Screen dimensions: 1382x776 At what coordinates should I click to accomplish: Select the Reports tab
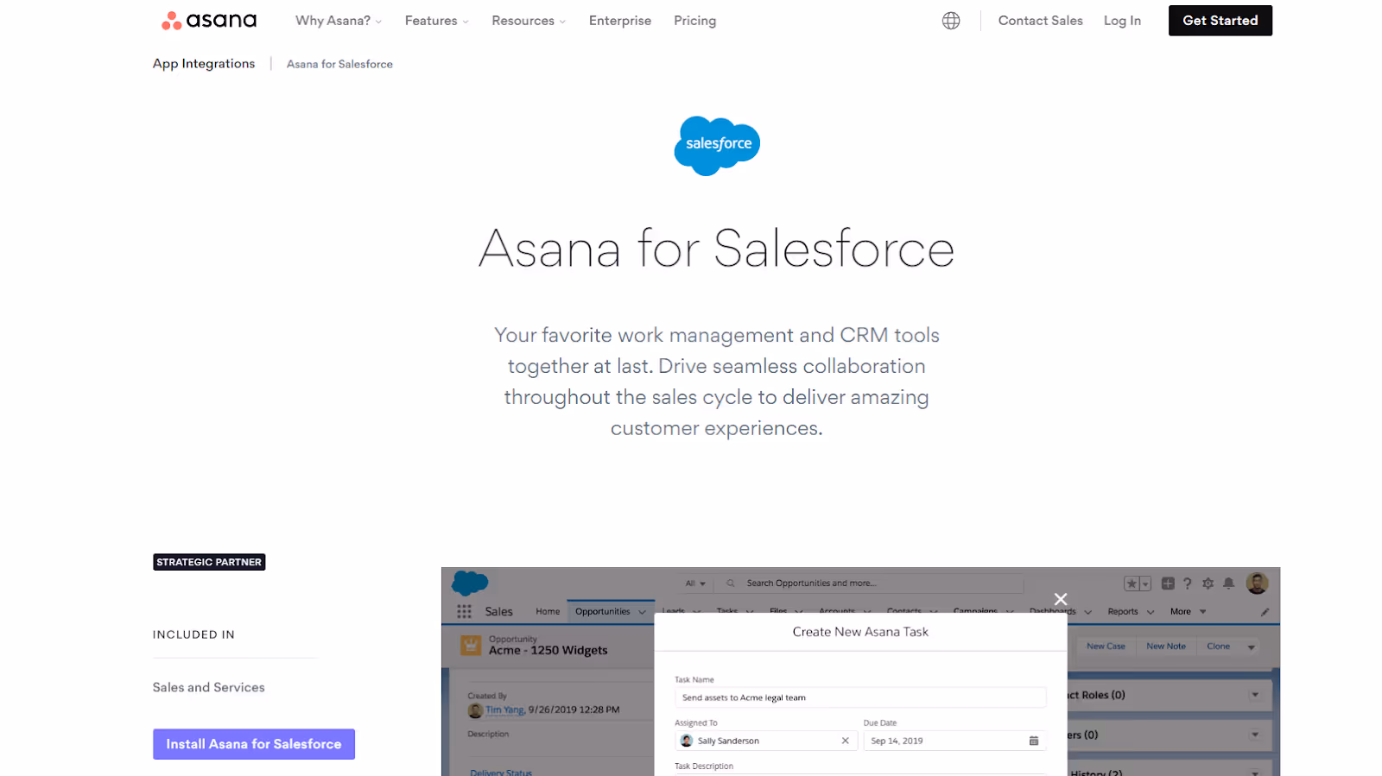(1123, 612)
